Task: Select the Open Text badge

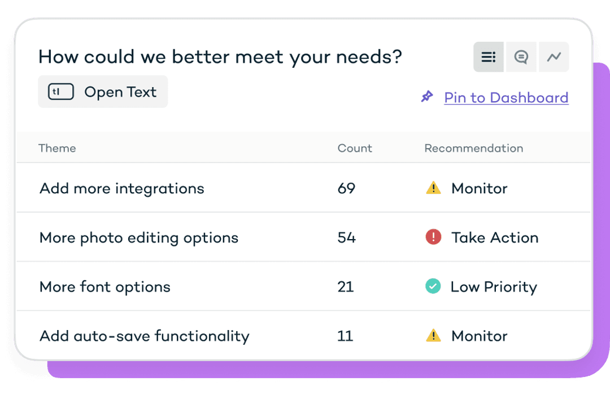Action: click(103, 92)
